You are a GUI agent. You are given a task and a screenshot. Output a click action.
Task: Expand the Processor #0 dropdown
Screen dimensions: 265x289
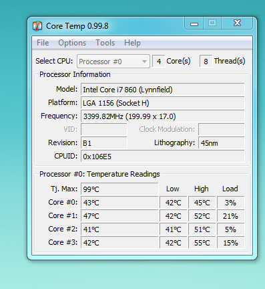pyautogui.click(x=113, y=62)
